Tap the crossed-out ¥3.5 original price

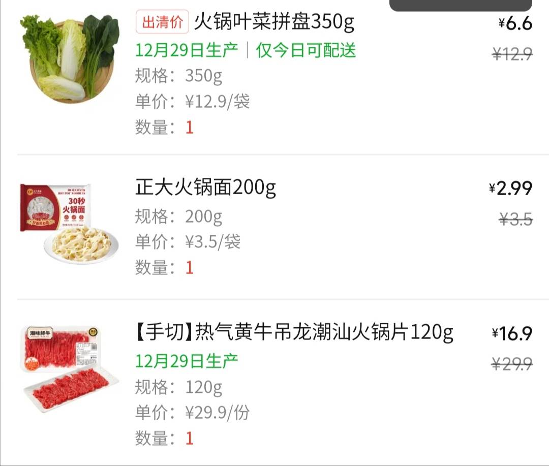[516, 219]
